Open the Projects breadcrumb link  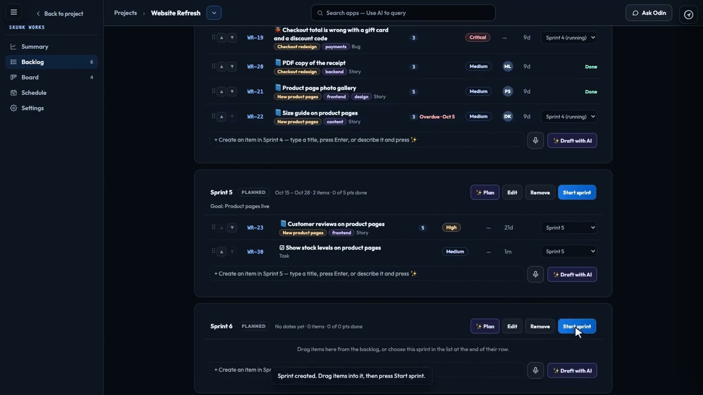(125, 13)
